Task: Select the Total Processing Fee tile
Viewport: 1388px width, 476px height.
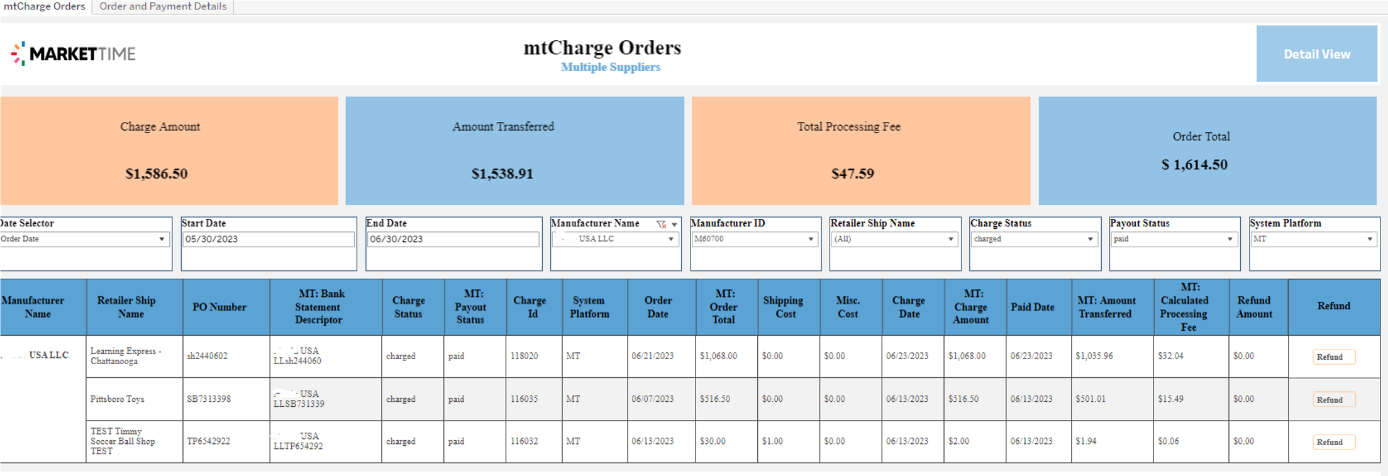Action: tap(861, 150)
